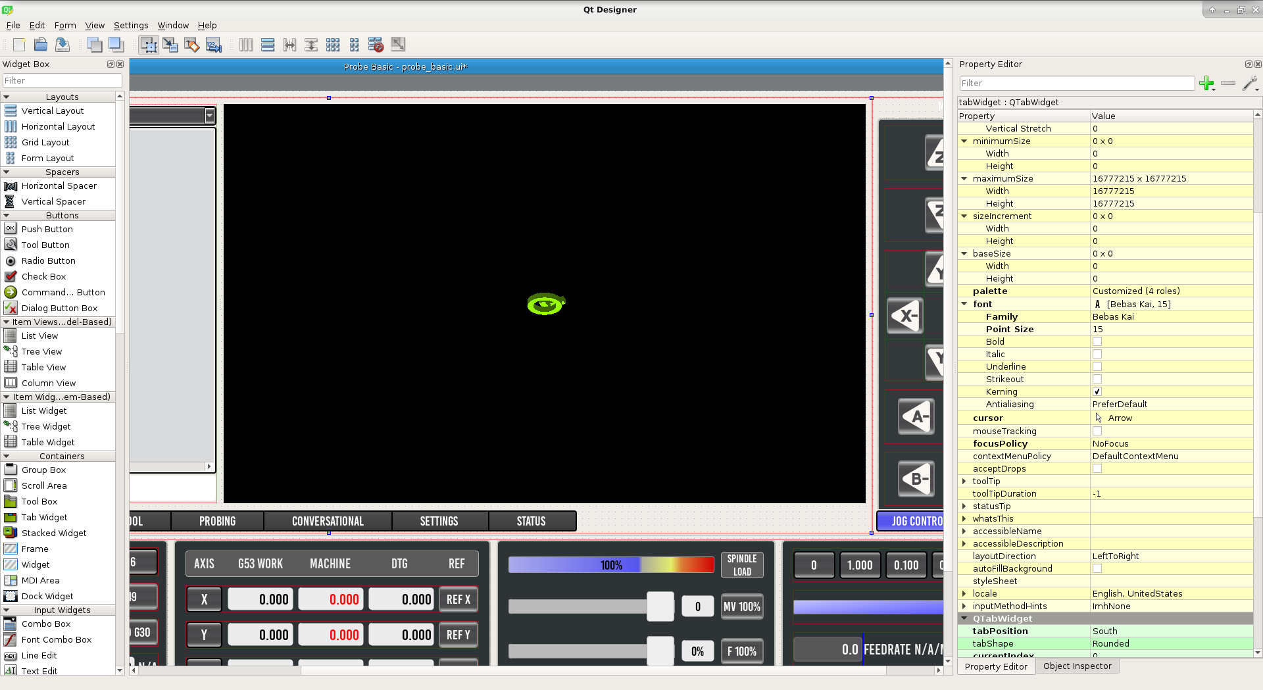This screenshot has height=690, width=1263.
Task: Click the Adjust Size toolbar icon
Action: 398,45
